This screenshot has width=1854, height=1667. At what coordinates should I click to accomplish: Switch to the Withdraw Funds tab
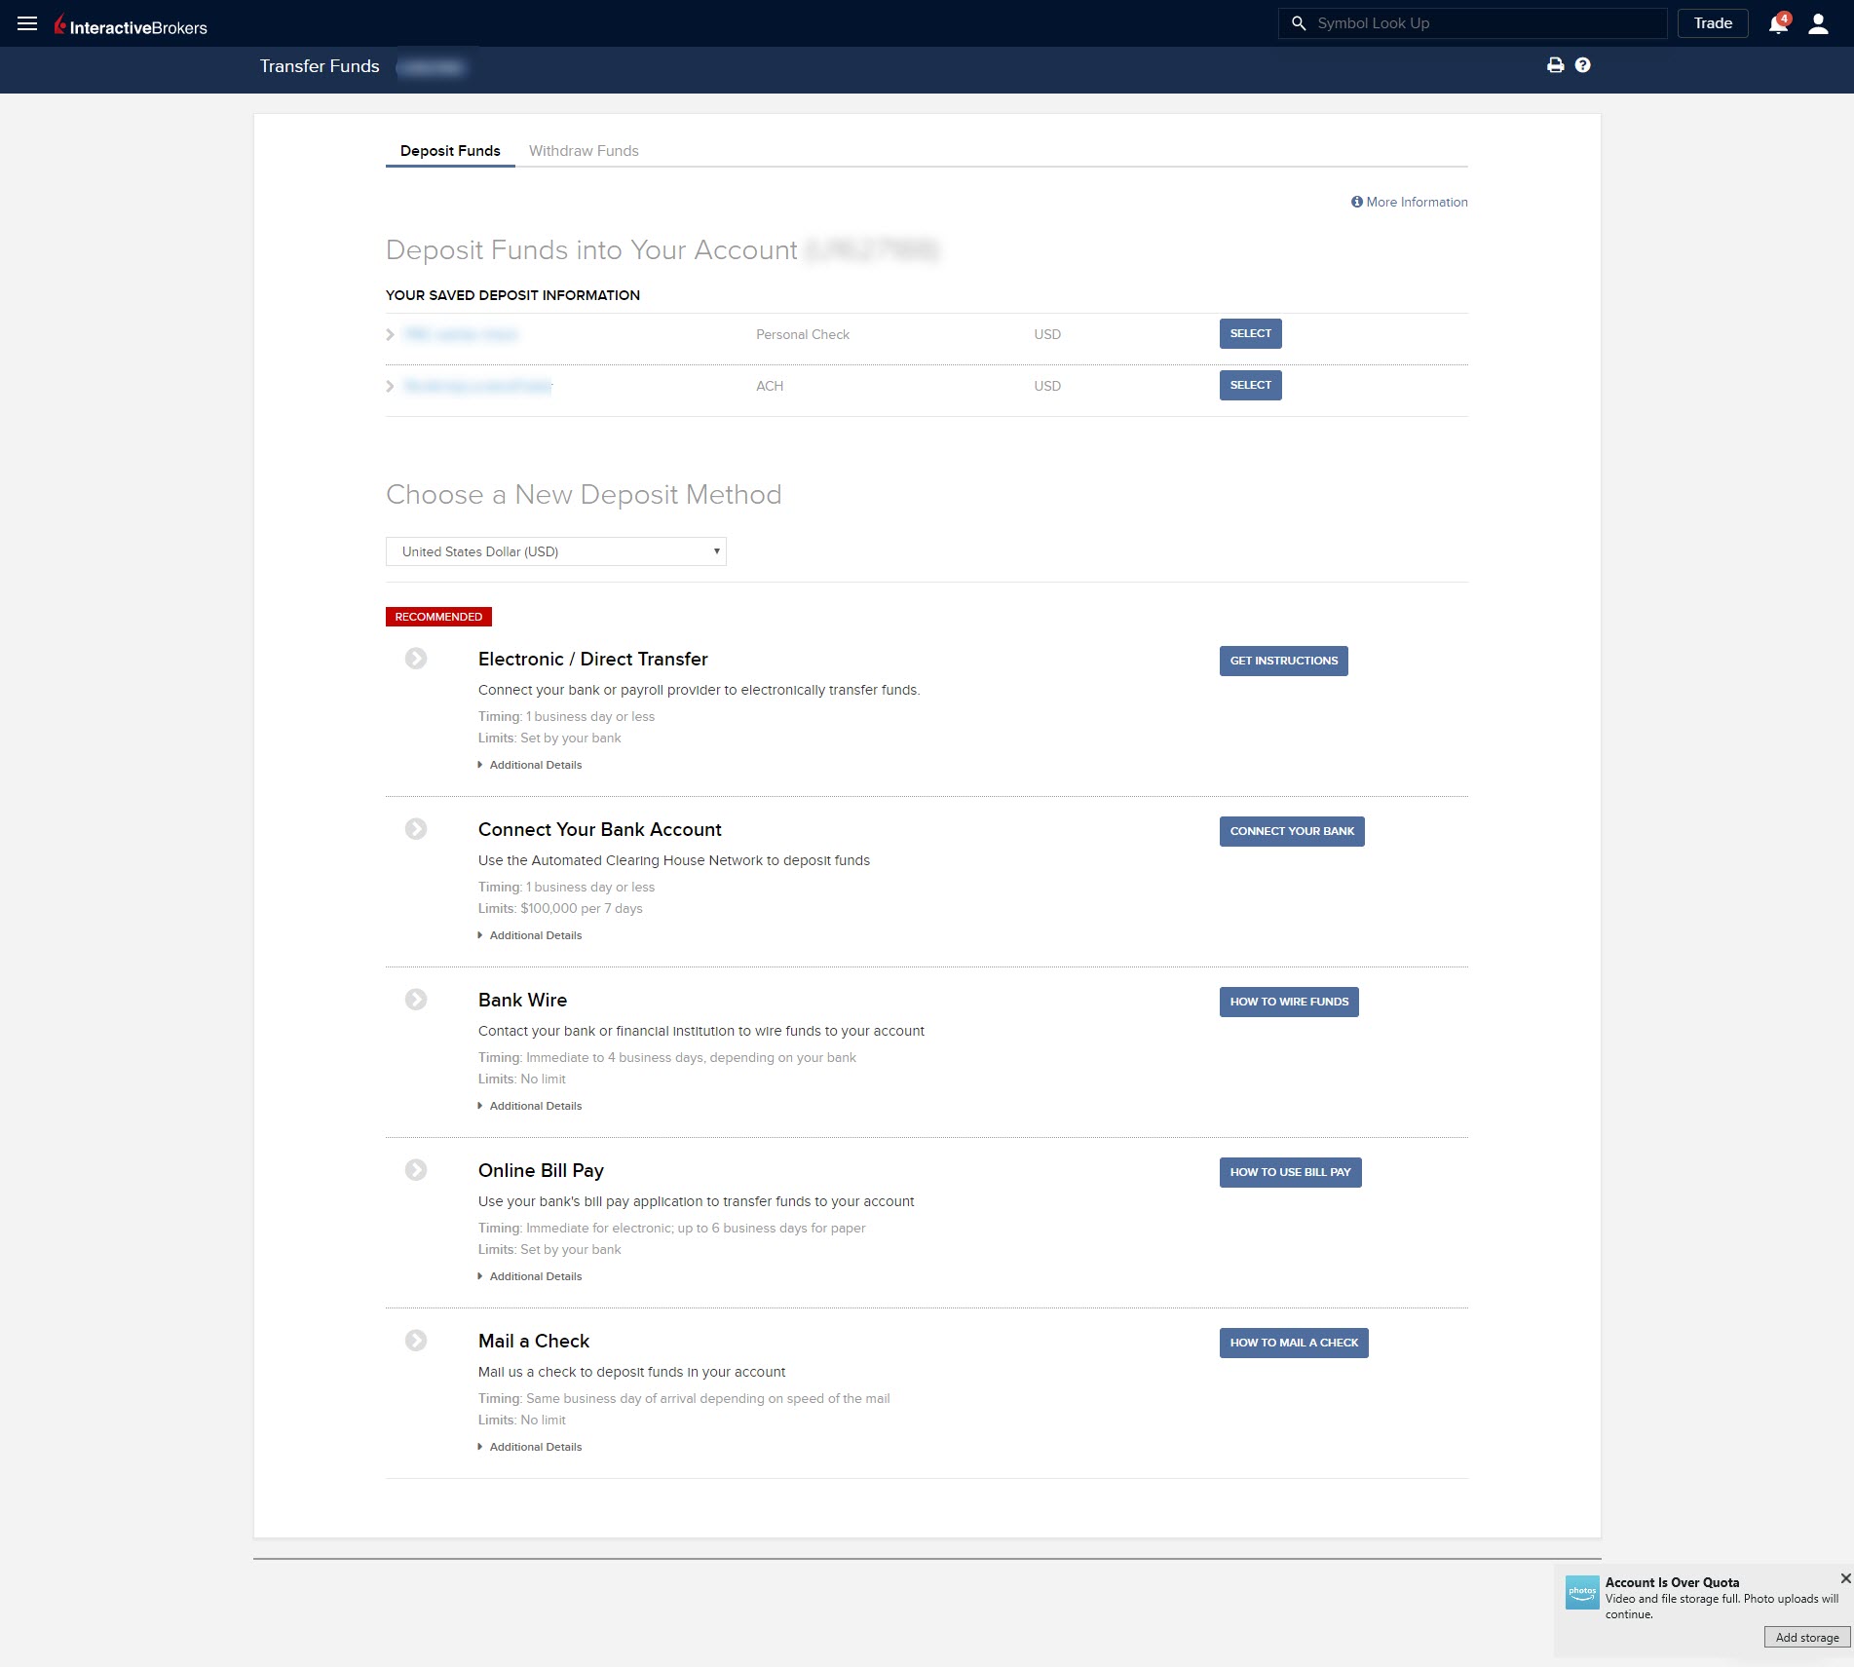pyautogui.click(x=584, y=151)
